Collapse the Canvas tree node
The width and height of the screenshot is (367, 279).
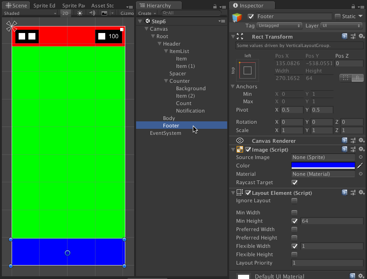[147, 29]
